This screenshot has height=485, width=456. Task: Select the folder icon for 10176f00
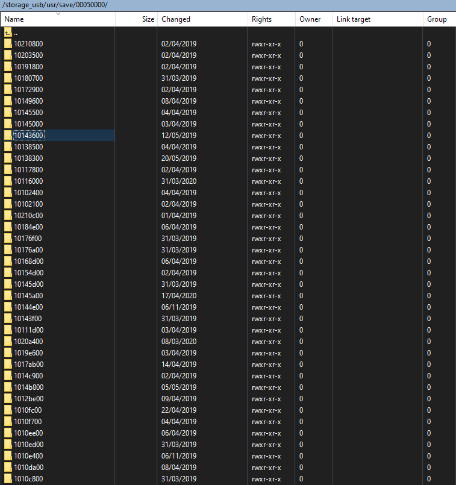[8, 239]
